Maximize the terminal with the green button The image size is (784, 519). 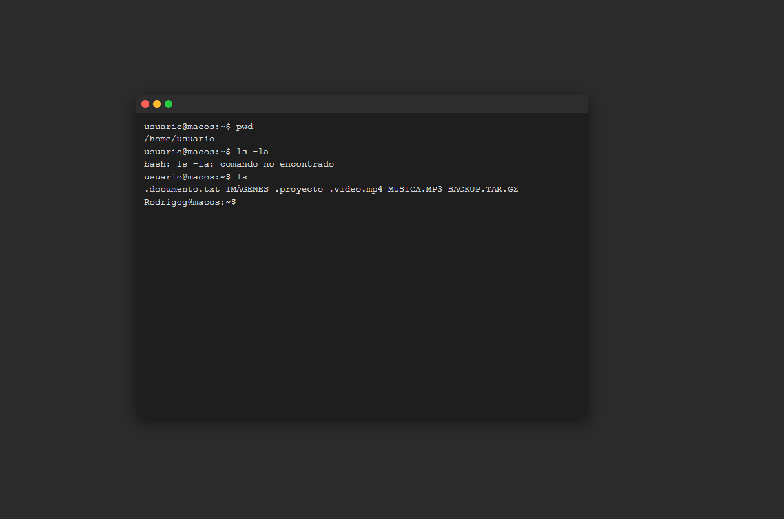pyautogui.click(x=169, y=104)
